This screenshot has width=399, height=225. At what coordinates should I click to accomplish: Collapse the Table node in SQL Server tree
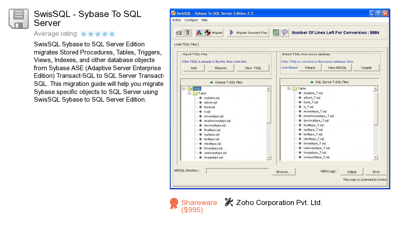289,88
